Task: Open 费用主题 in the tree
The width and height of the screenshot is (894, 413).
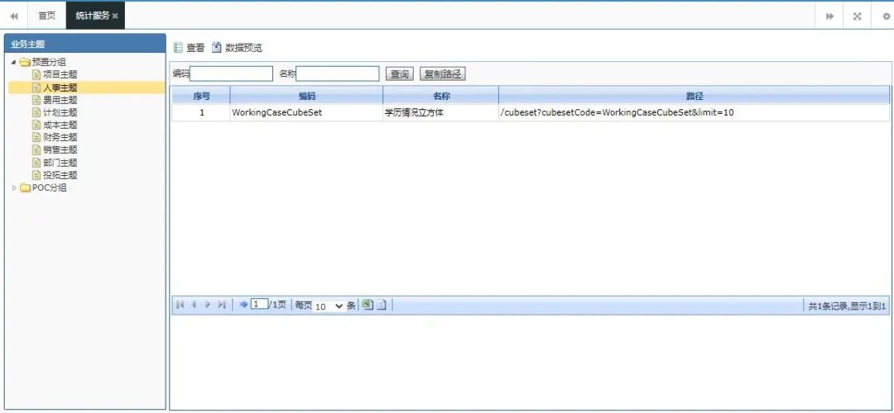Action: tap(60, 100)
